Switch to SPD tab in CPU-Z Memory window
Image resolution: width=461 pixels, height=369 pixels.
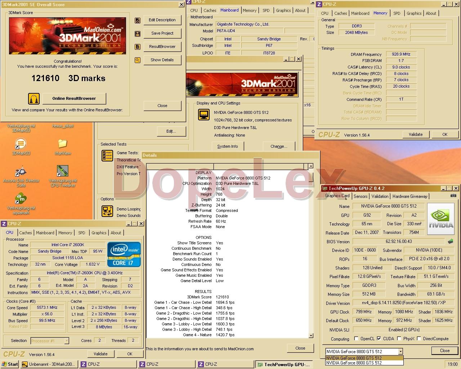click(397, 13)
